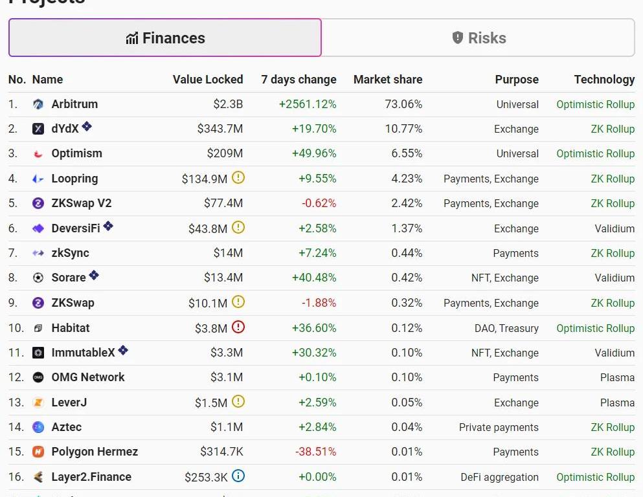Click the red alert icon beside Habitat value
Screen dimensions: 643x497
pyautogui.click(x=238, y=327)
